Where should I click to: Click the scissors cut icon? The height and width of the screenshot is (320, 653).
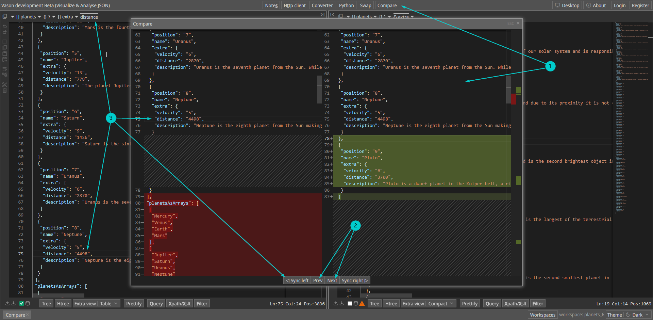[x=5, y=84]
